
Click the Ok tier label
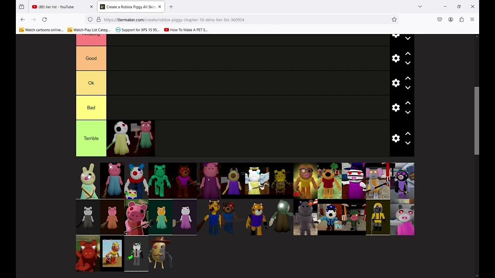(91, 83)
